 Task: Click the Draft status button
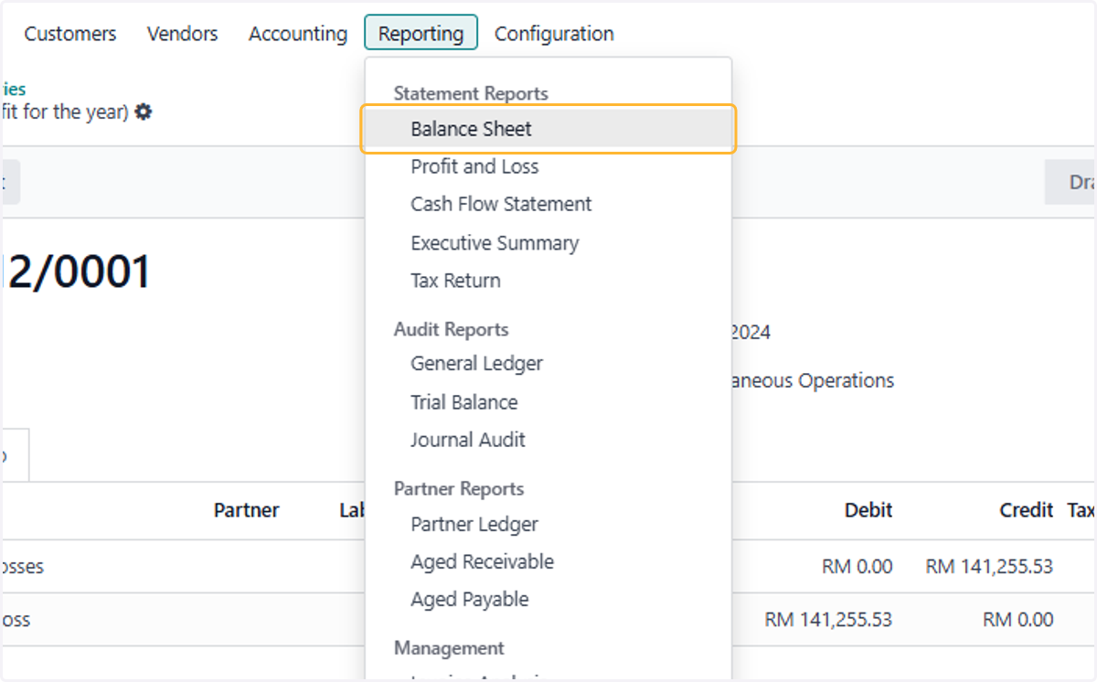(1070, 182)
